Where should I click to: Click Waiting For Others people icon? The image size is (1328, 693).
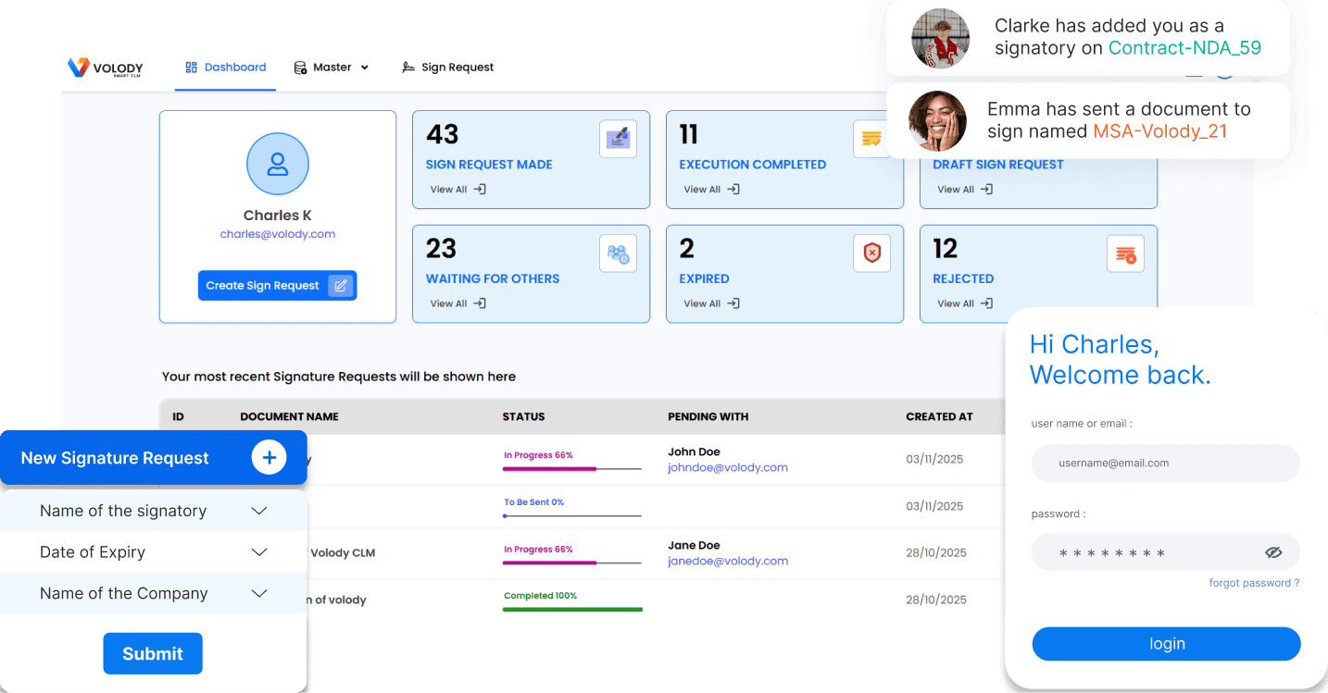pyautogui.click(x=618, y=254)
